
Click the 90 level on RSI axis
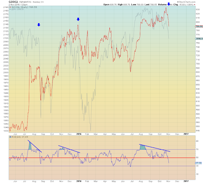tap(197, 141)
